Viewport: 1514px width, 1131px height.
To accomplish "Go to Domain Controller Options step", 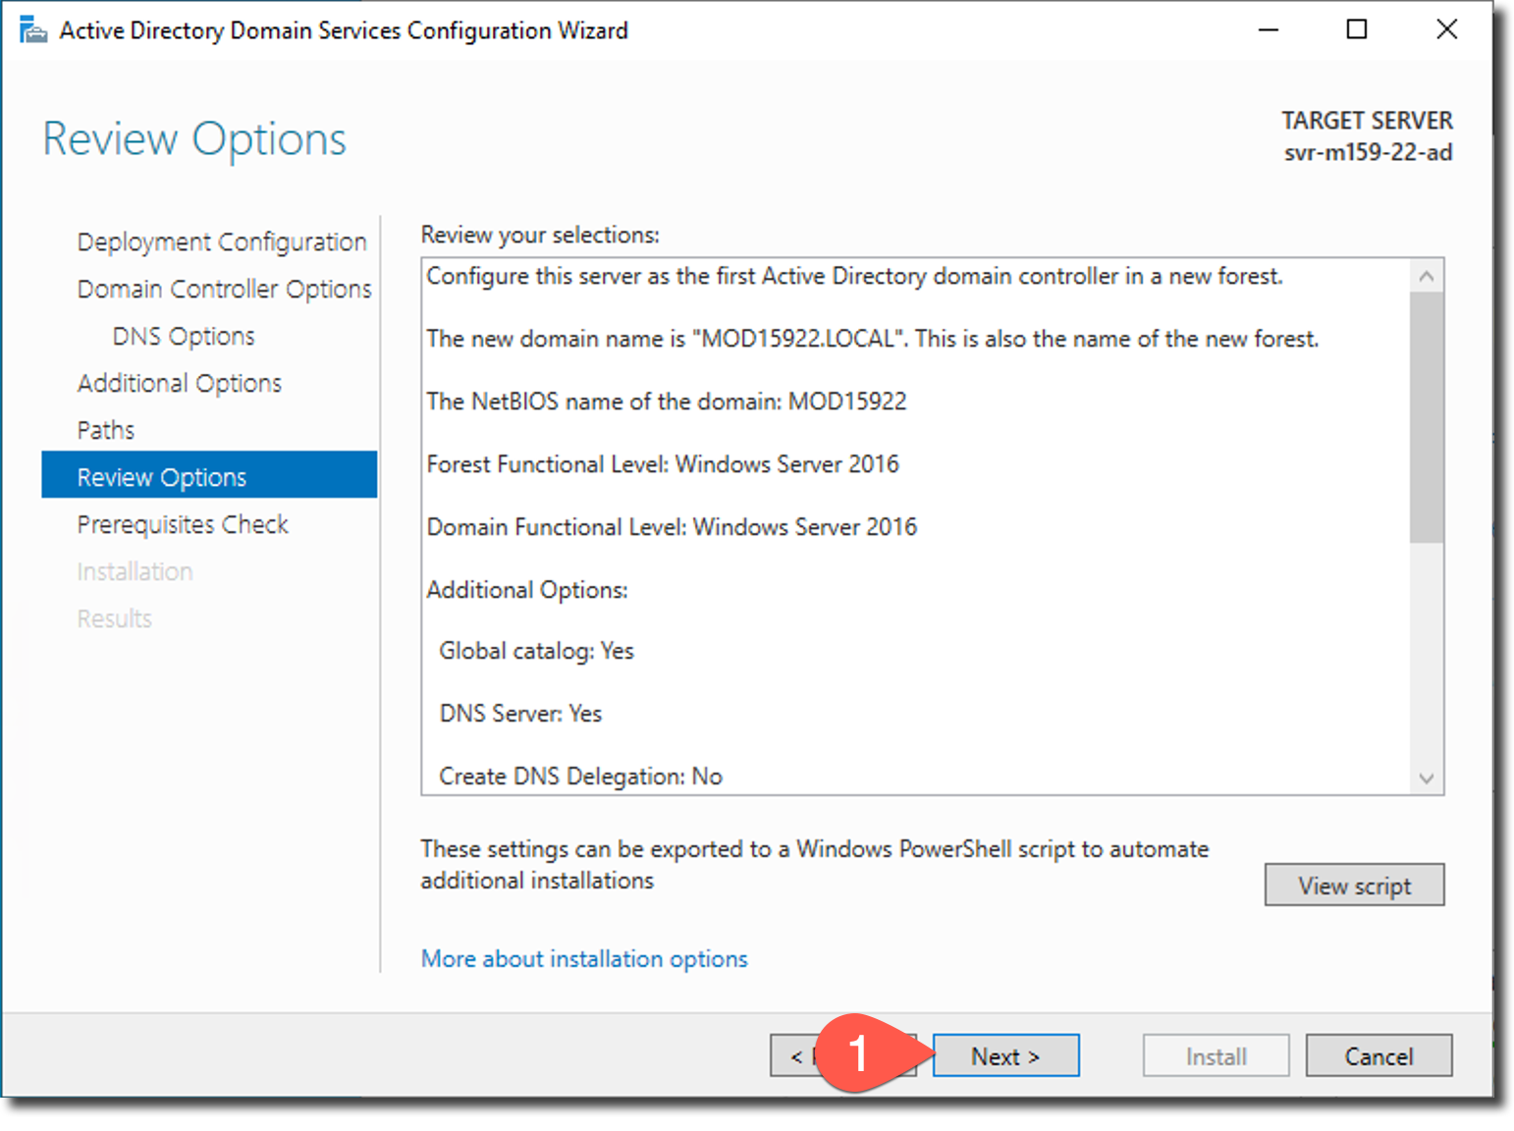I will pyautogui.click(x=224, y=289).
